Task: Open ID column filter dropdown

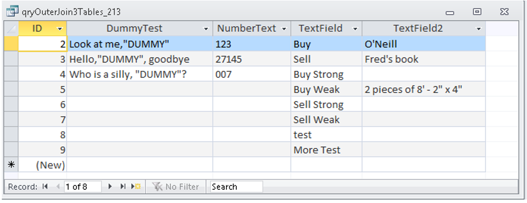Action: tap(60, 29)
